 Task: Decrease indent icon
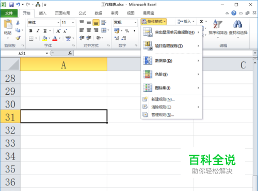(x=82, y=38)
